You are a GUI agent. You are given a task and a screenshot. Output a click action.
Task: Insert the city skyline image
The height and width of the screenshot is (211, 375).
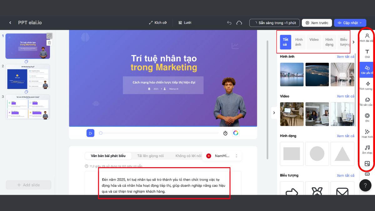pyautogui.click(x=292, y=74)
